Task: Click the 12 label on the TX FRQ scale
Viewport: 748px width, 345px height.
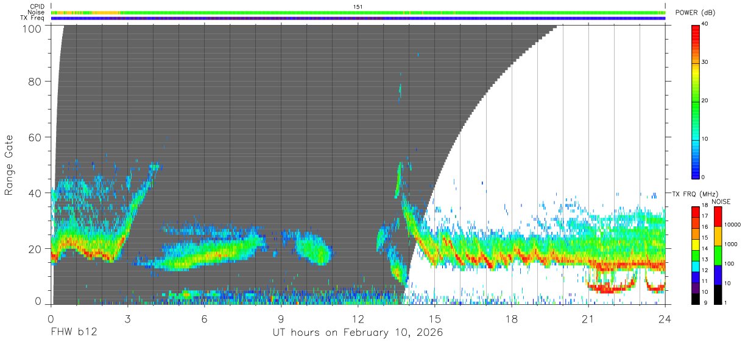Action: point(704,270)
